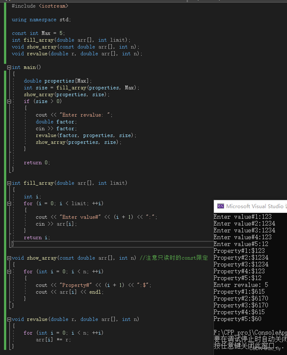The width and height of the screenshot is (287, 355).
Task: Collapse the if (size > 0) block
Action: click(9, 101)
